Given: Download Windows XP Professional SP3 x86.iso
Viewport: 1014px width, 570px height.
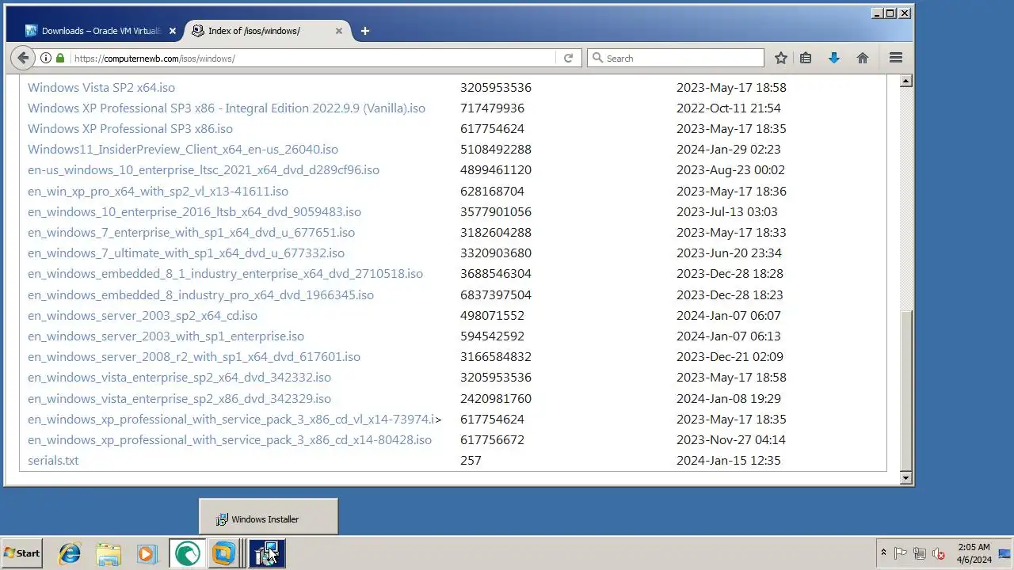Looking at the screenshot, I should point(130,129).
